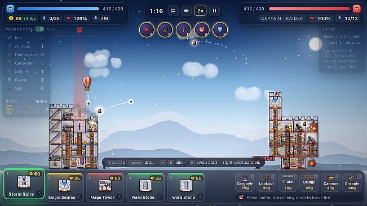Viewport: 367px width, 206px height.
Task: Toggle the 2x game speed
Action: 200,11
